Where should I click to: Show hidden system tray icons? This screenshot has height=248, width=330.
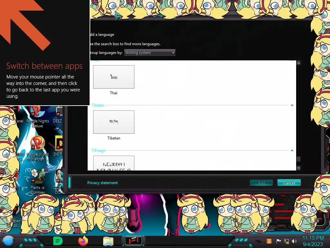[259, 242]
